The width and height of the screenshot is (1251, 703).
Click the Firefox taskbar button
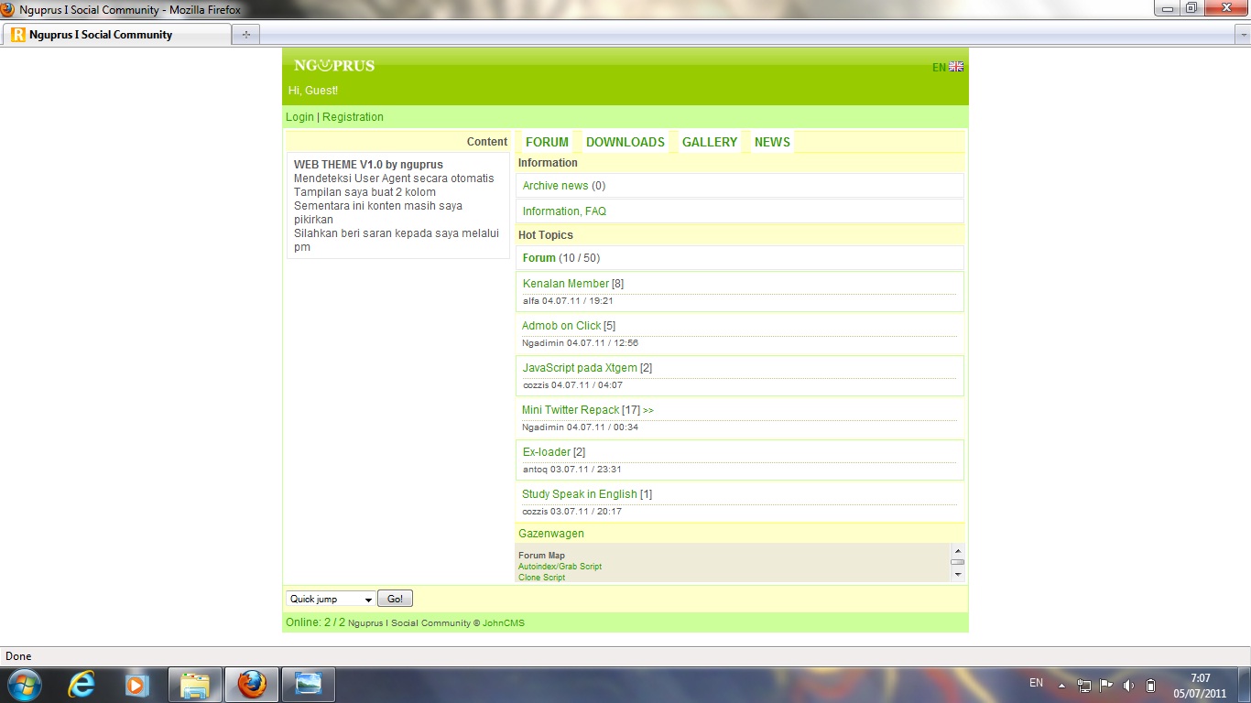click(x=251, y=685)
